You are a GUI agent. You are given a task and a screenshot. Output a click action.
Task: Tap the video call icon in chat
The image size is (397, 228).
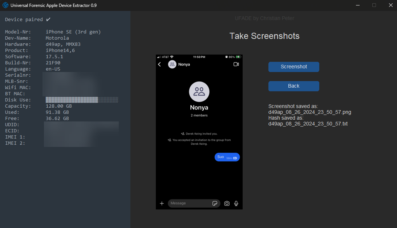tap(236, 64)
